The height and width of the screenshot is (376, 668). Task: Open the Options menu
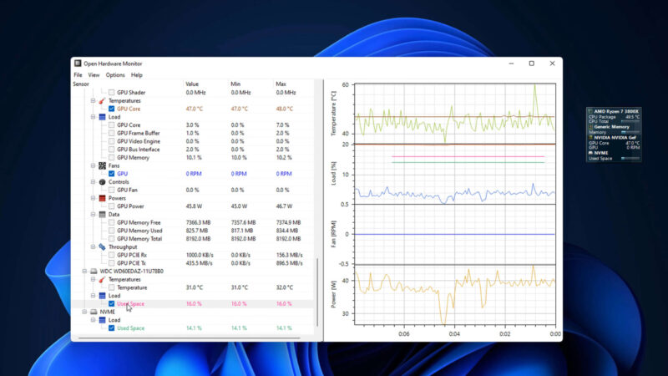click(x=115, y=75)
